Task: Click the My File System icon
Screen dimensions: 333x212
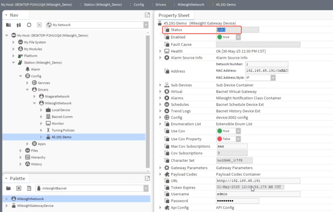Action: [x=21, y=42]
